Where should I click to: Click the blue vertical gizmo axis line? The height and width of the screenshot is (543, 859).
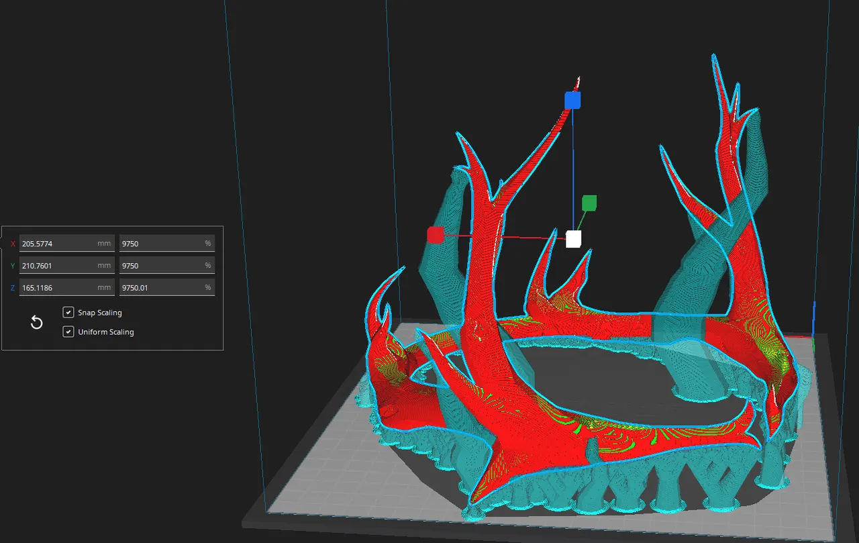[x=572, y=168]
